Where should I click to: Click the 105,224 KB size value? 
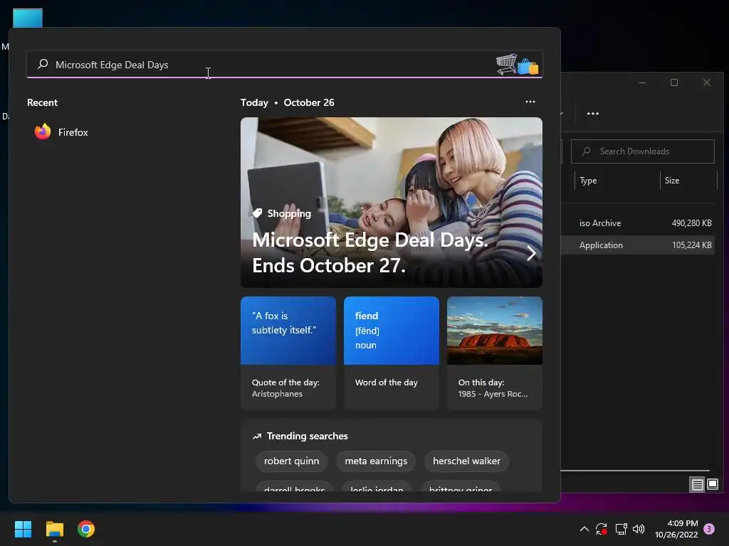(692, 245)
